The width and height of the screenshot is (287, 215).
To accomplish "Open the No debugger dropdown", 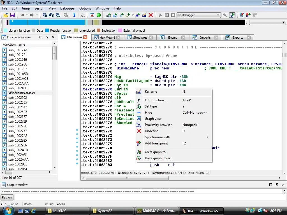I will pos(198,15).
